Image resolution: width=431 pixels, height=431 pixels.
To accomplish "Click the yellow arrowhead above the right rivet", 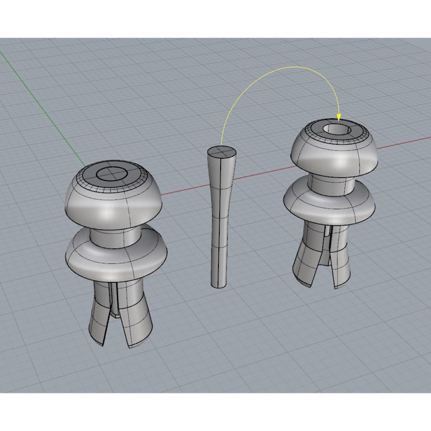I will click(x=339, y=117).
